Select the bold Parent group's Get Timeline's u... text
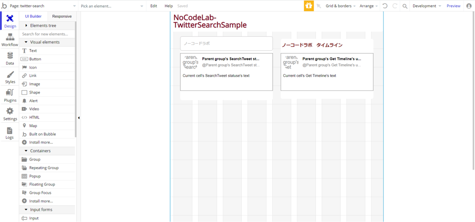Viewport: 475px width, 222px height. [x=332, y=59]
